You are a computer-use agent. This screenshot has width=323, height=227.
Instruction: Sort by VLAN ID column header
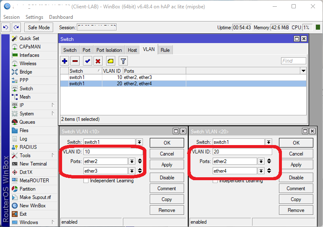click(x=112, y=71)
